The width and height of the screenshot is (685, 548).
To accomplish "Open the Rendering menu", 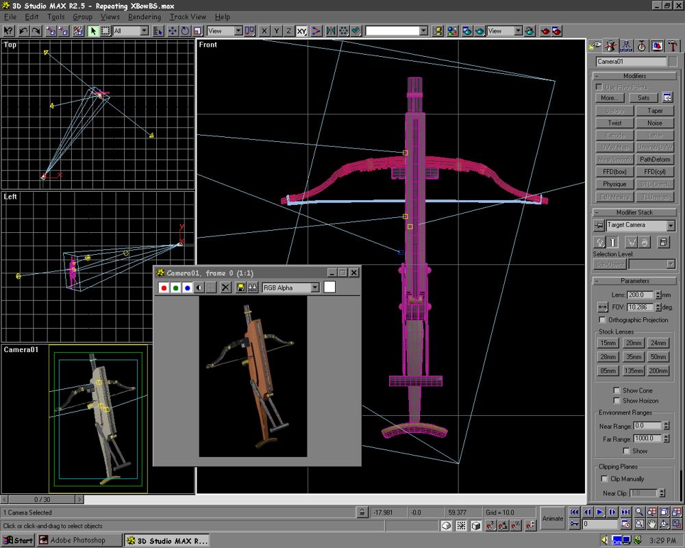I will (x=144, y=16).
